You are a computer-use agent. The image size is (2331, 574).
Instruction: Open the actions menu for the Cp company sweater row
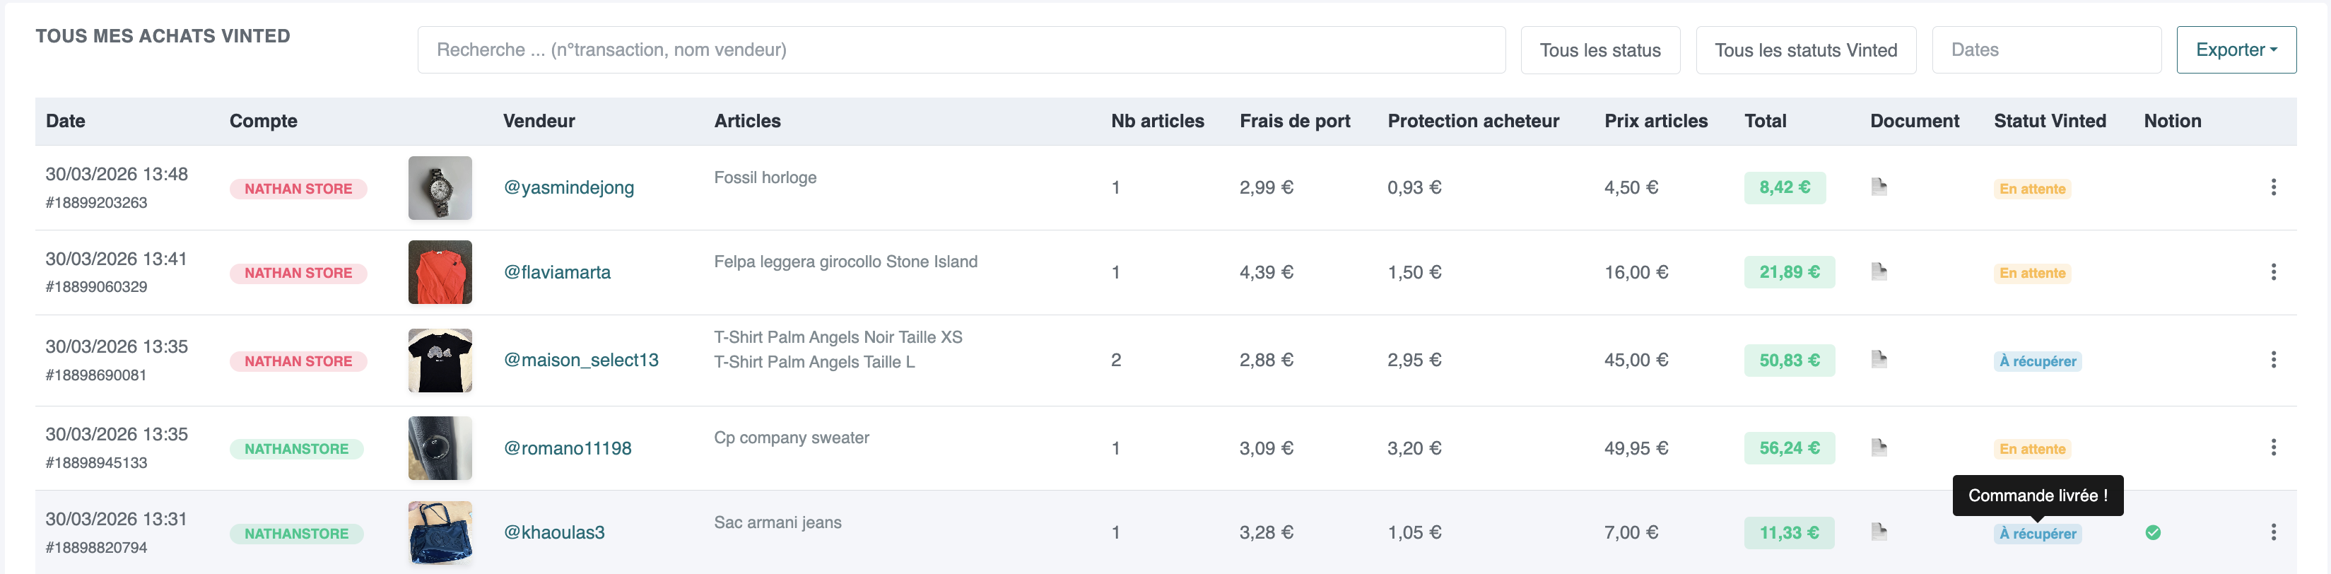click(x=2274, y=447)
